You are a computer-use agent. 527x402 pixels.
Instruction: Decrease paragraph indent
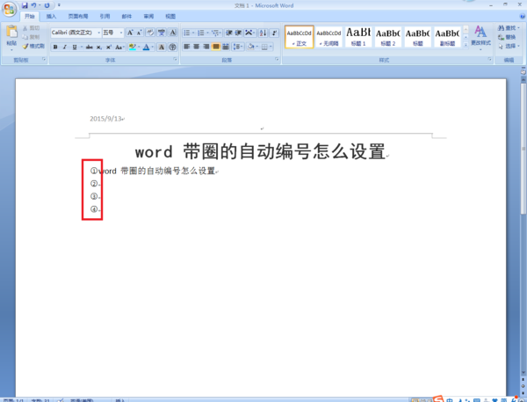pyautogui.click(x=229, y=33)
